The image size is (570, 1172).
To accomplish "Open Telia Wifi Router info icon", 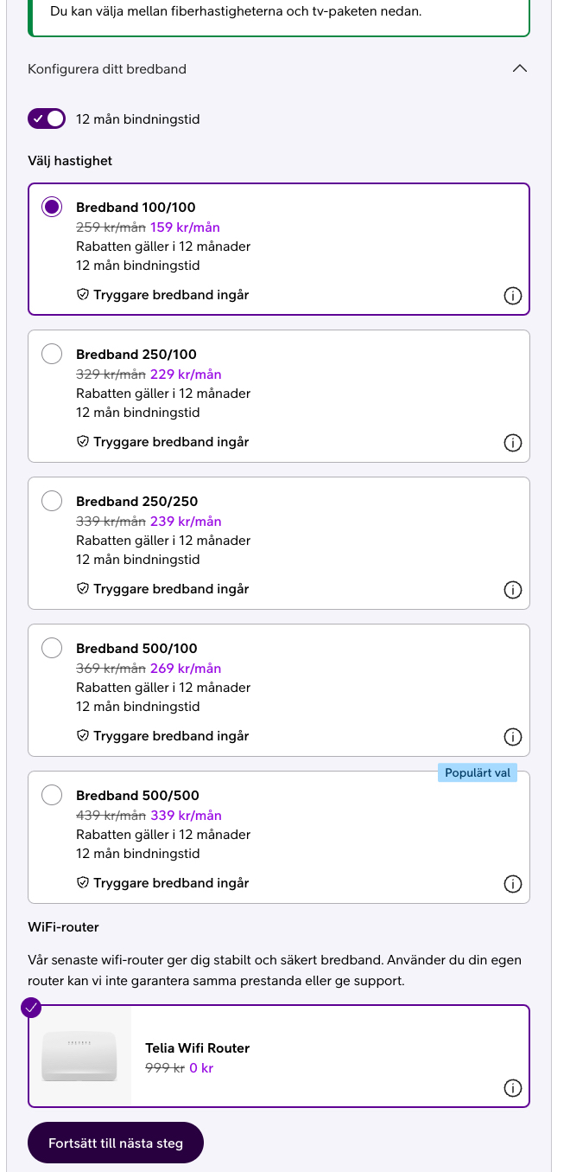I will pyautogui.click(x=512, y=1088).
